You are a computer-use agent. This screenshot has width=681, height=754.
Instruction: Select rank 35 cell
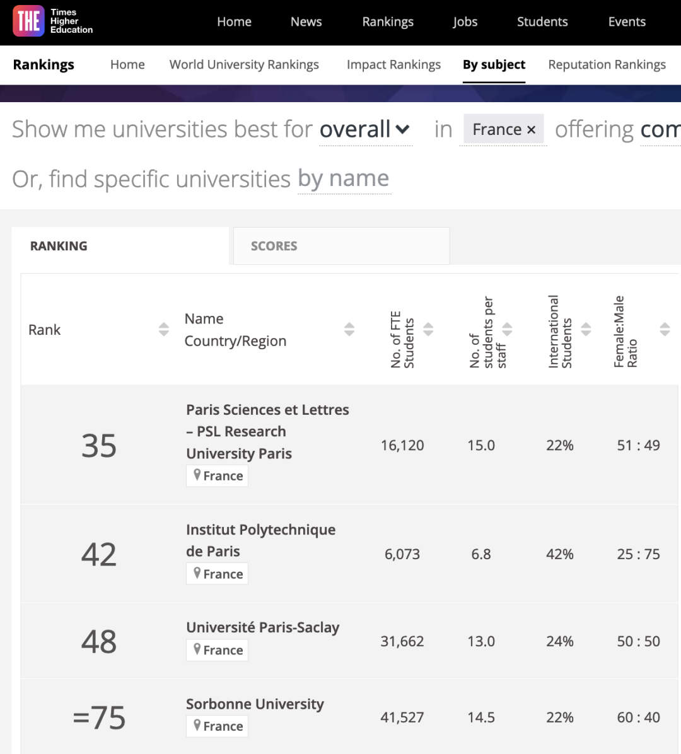98,445
